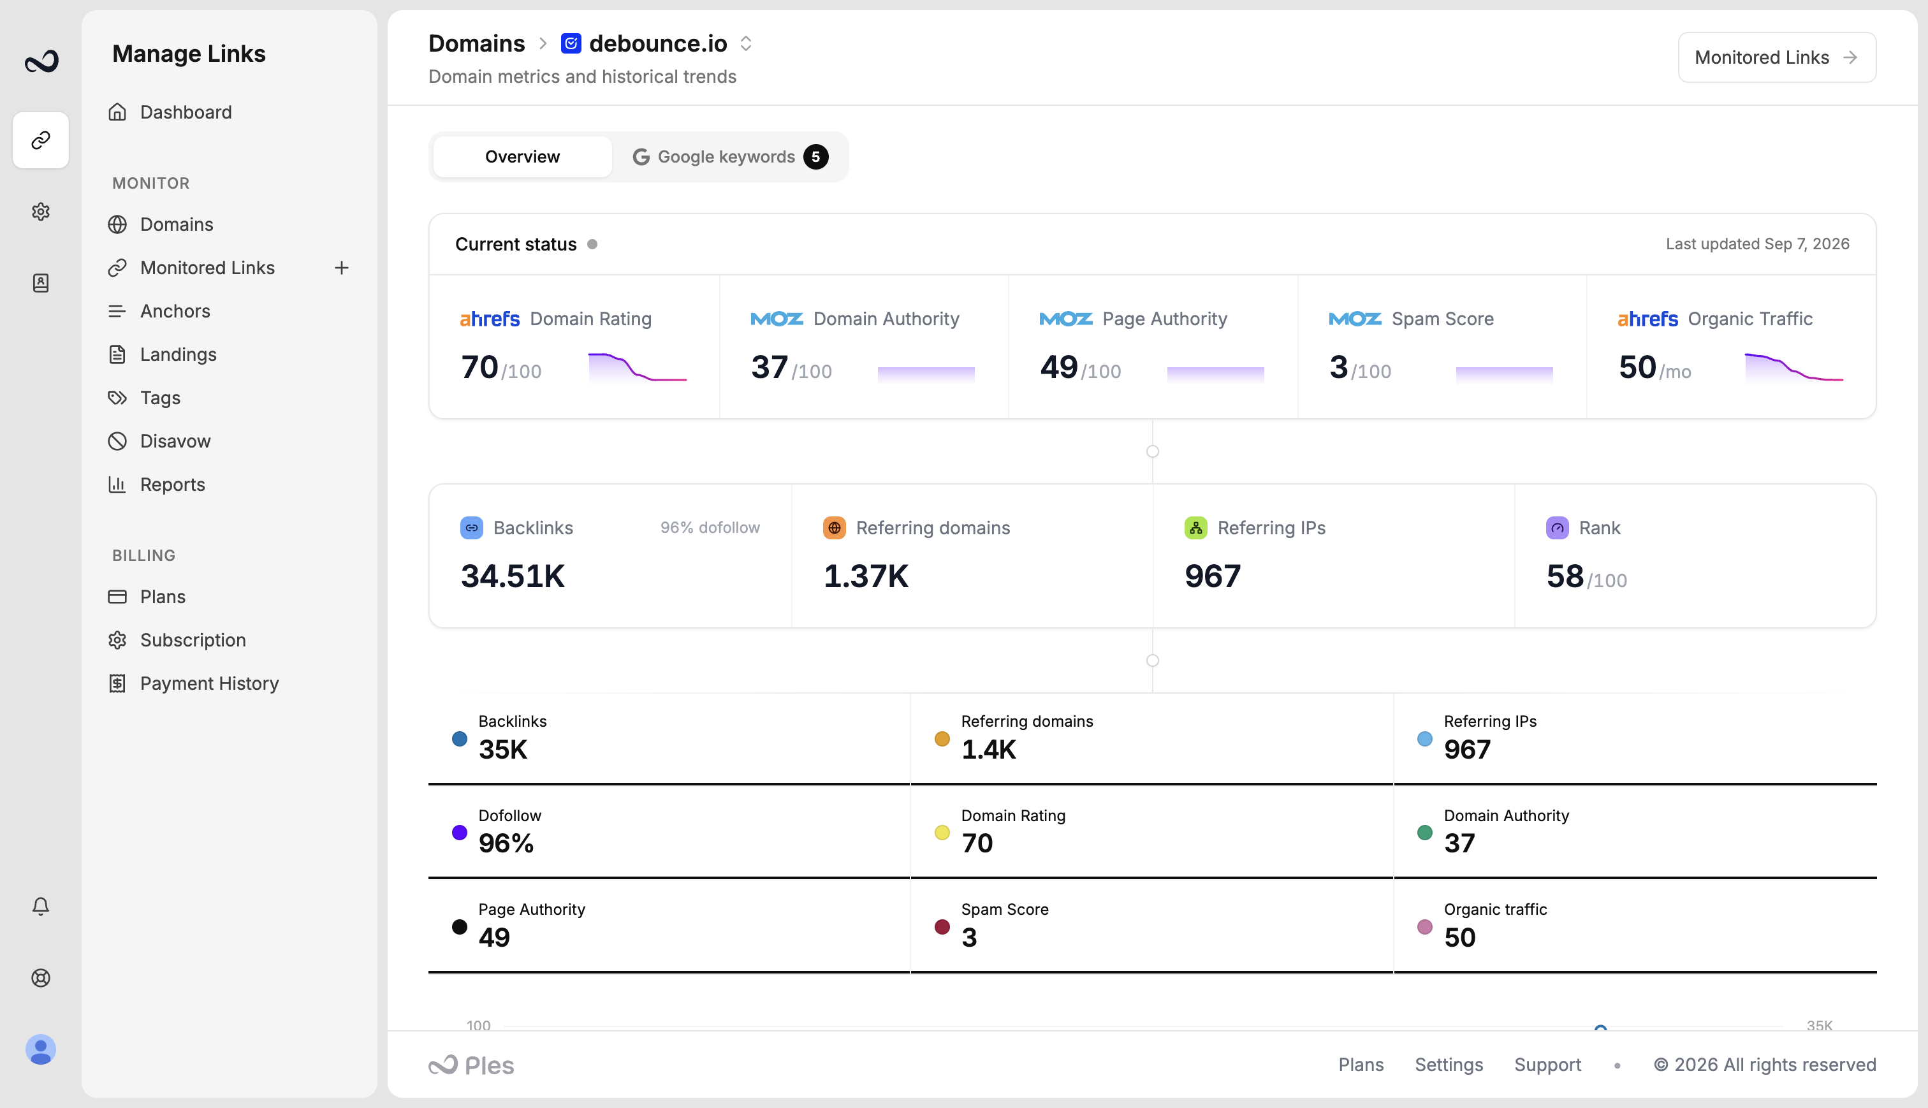
Task: Open the Support link in the footer
Action: coord(1547,1065)
